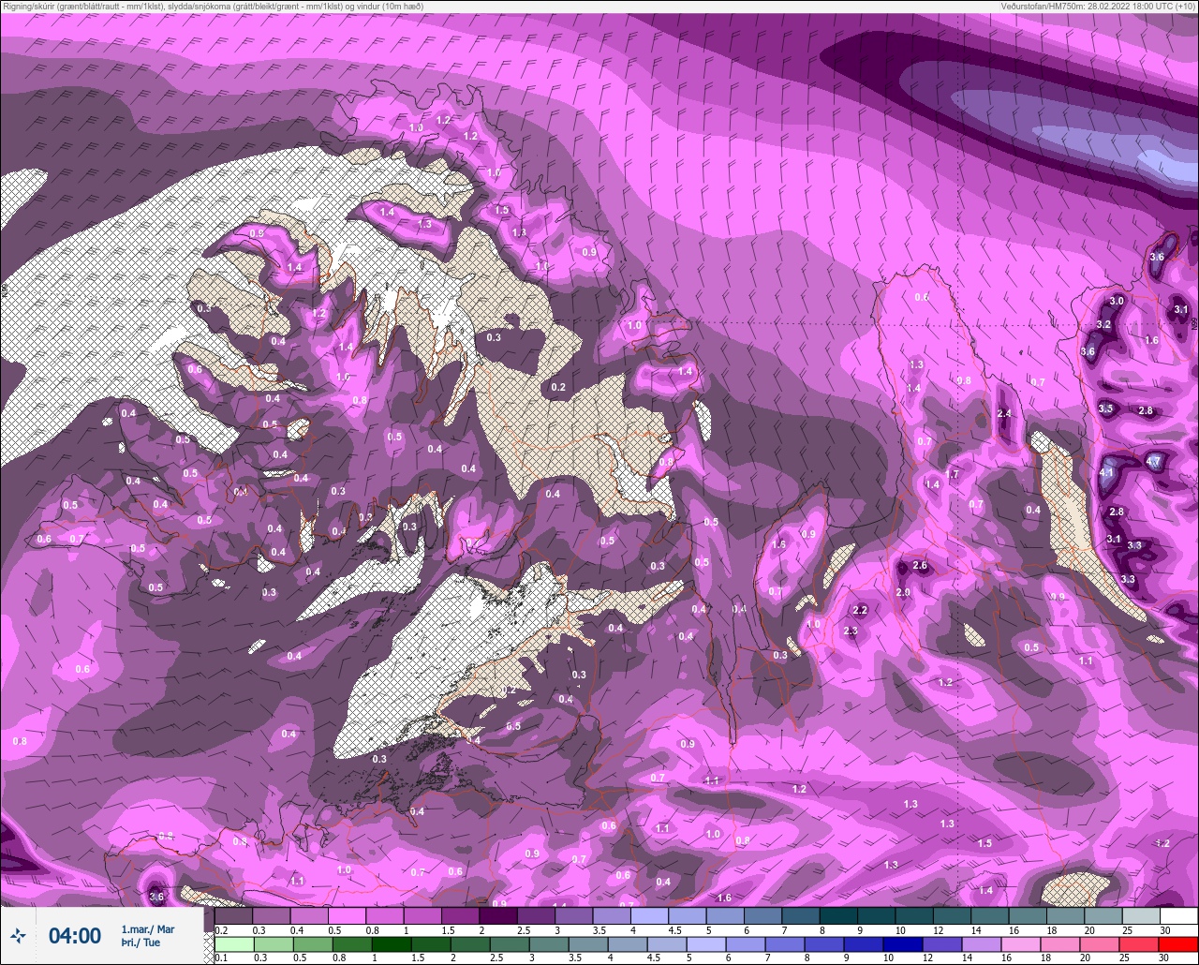Pick snow scale swatch between 2 and 2.5
The width and height of the screenshot is (1199, 965).
pos(498,915)
